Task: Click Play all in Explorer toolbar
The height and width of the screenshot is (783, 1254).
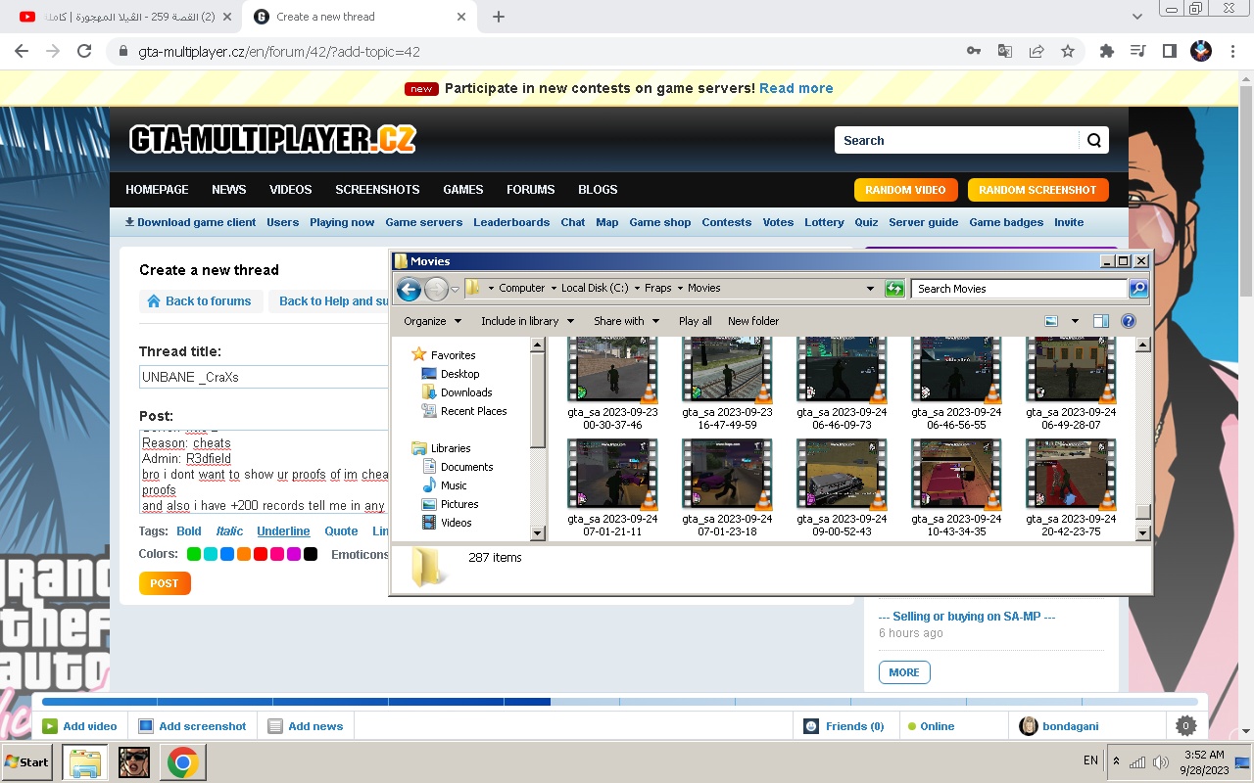Action: point(696,321)
